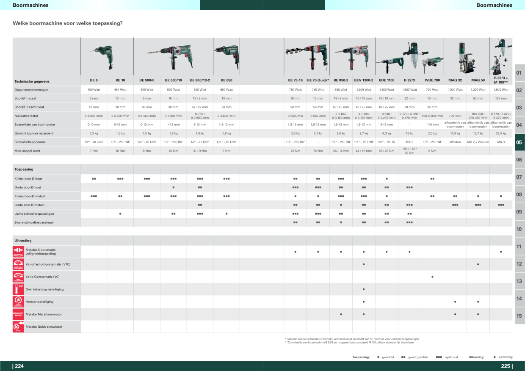Click the "Toepassing" section header
This screenshot has height=371, width=525.
[24, 169]
